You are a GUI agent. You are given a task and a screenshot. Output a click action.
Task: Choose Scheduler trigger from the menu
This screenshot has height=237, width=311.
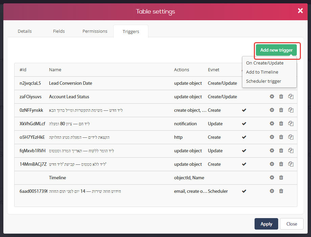263,81
